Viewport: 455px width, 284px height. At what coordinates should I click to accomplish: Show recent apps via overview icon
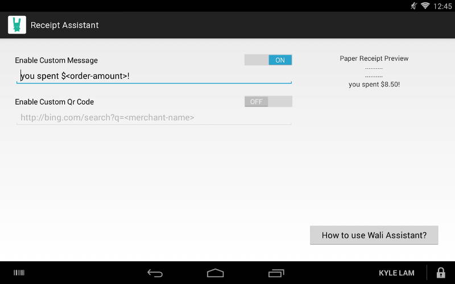point(276,273)
